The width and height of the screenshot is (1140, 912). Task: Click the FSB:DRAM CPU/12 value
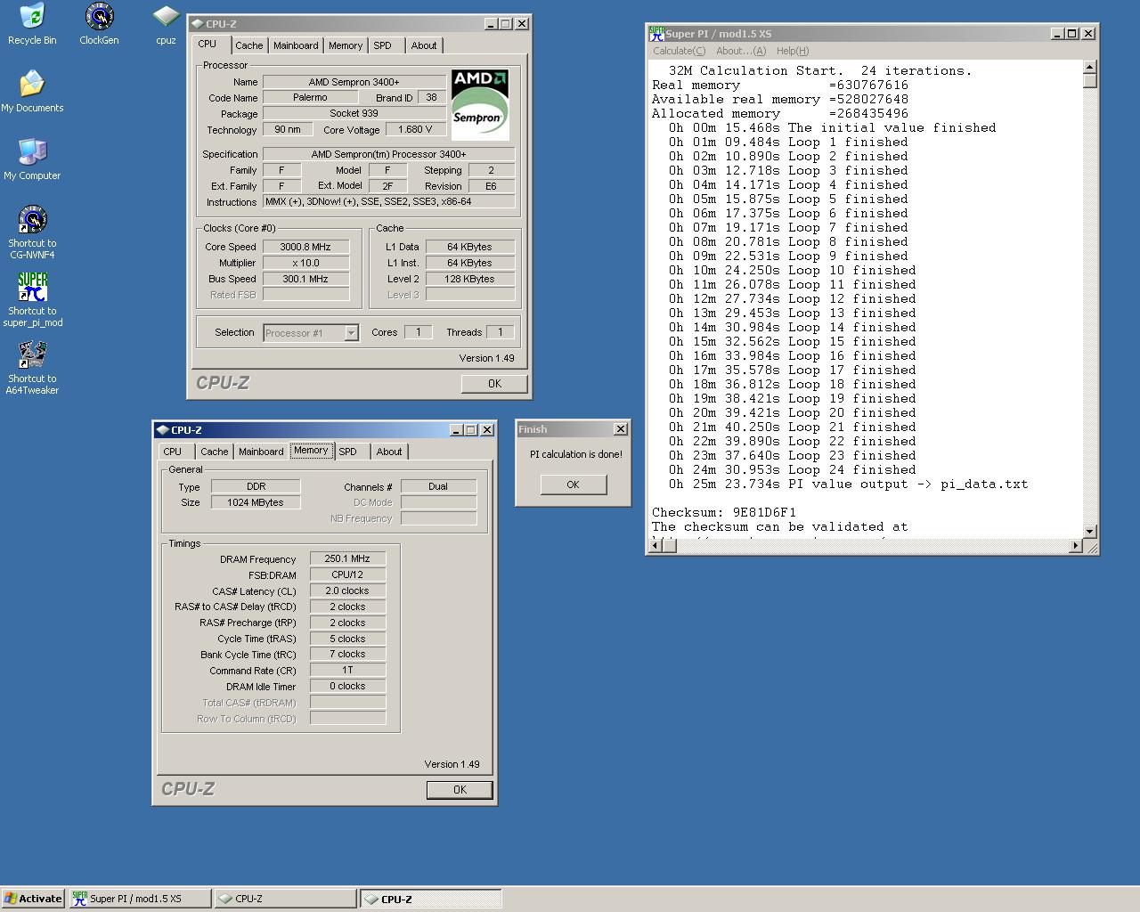pyautogui.click(x=347, y=574)
